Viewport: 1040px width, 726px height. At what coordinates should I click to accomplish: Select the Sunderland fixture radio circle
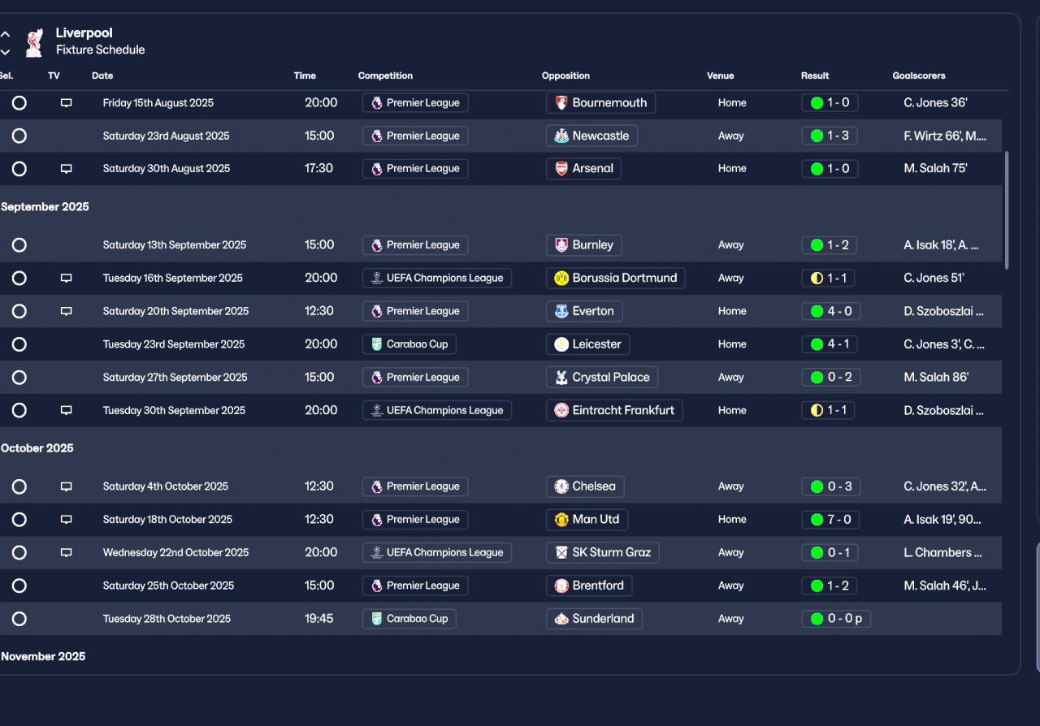click(19, 619)
